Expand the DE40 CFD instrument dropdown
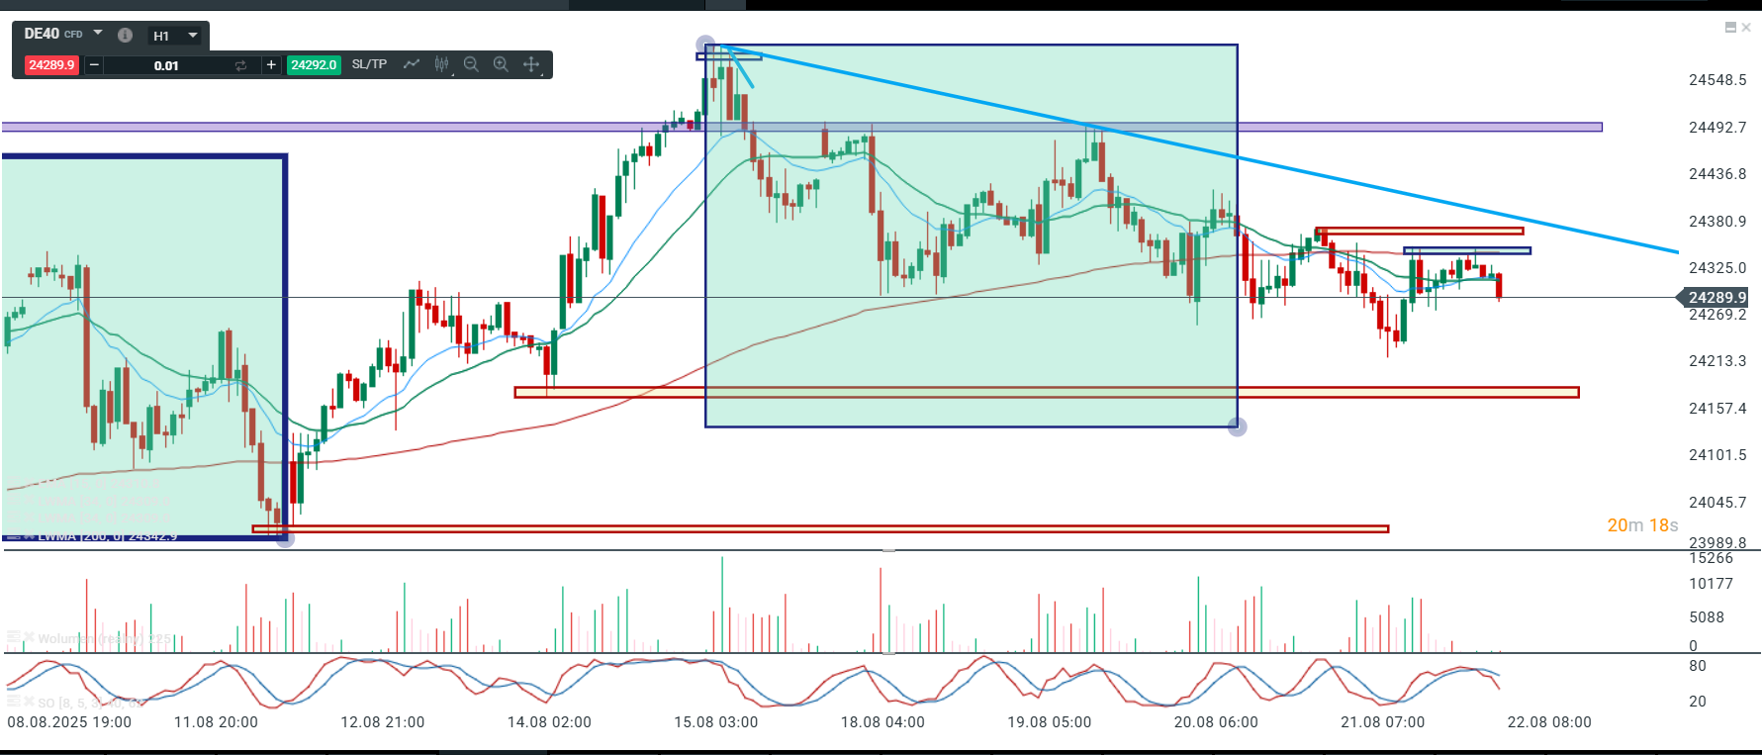1762x755 pixels. click(98, 34)
